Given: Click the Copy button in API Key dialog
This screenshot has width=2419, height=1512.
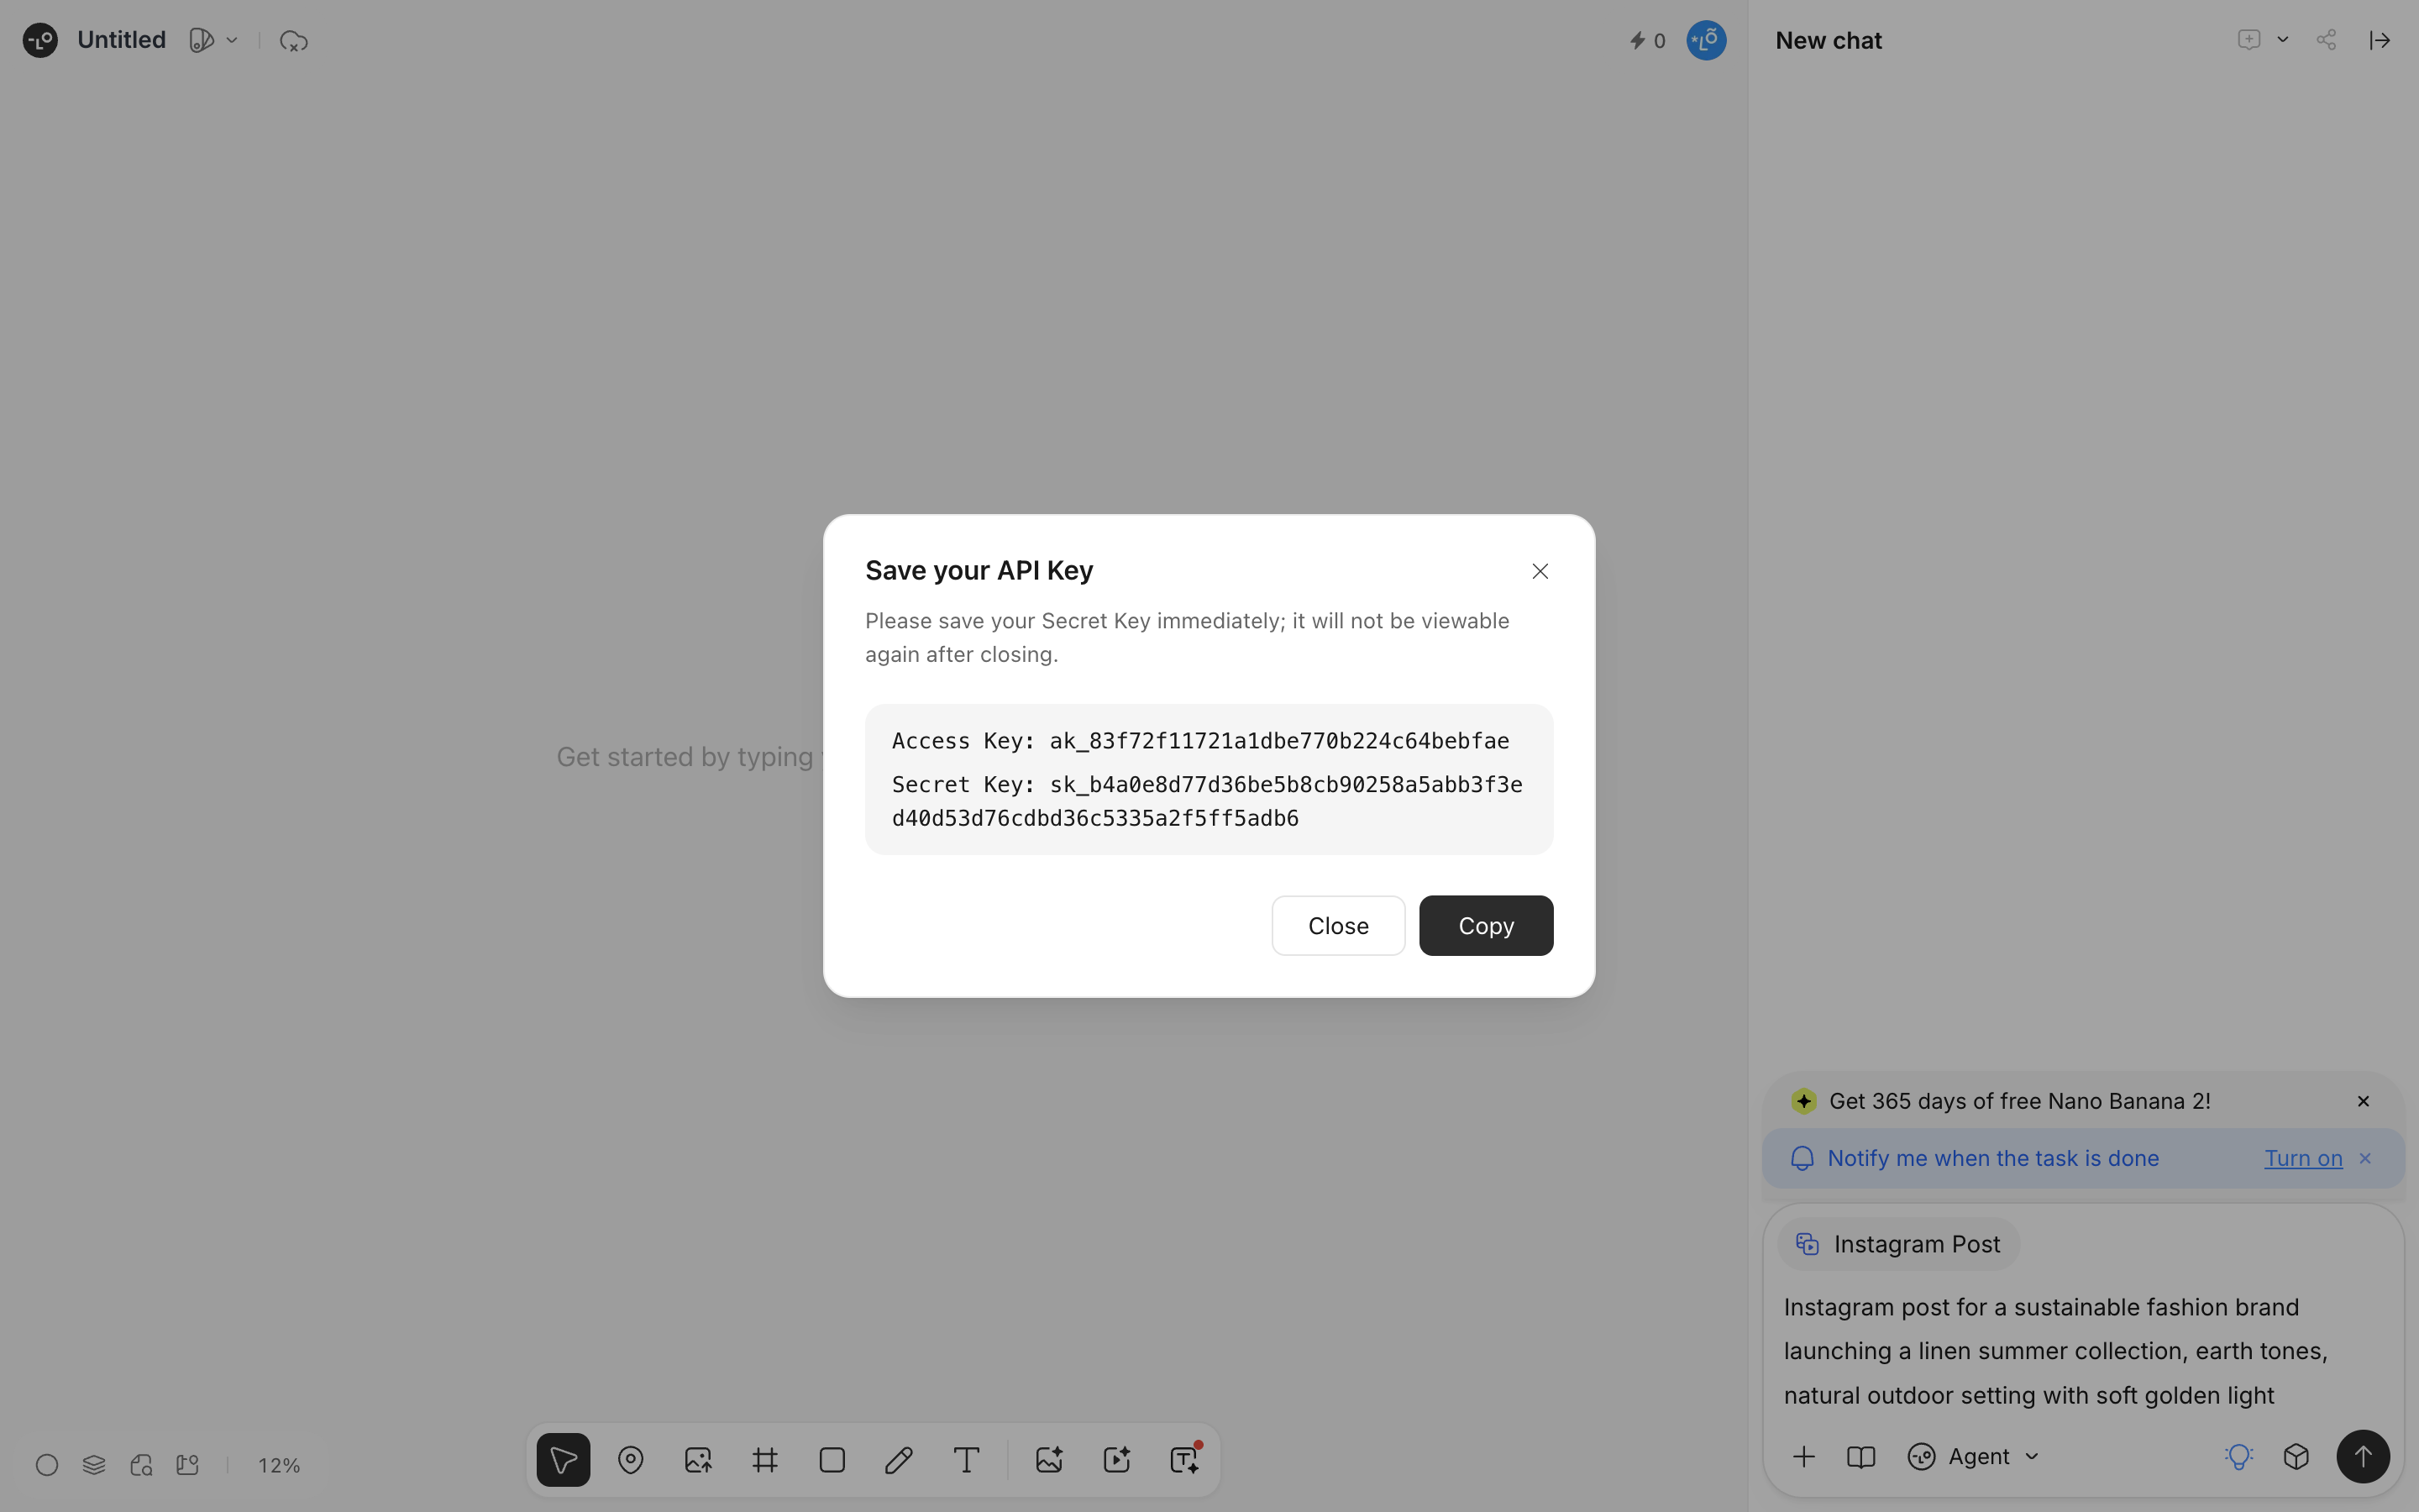Looking at the screenshot, I should [x=1485, y=925].
